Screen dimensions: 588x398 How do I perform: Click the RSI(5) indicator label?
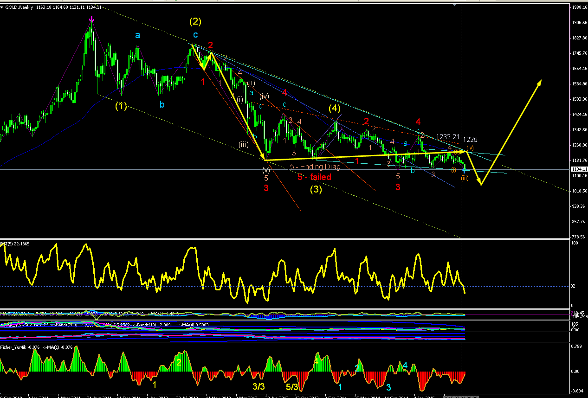[x=7, y=244]
